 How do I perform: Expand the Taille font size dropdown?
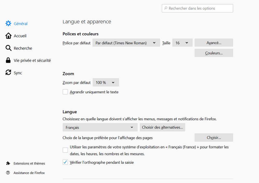(x=182, y=43)
